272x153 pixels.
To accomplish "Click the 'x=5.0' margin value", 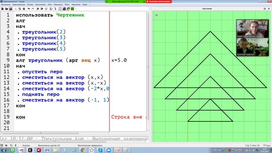I will coord(119,60).
